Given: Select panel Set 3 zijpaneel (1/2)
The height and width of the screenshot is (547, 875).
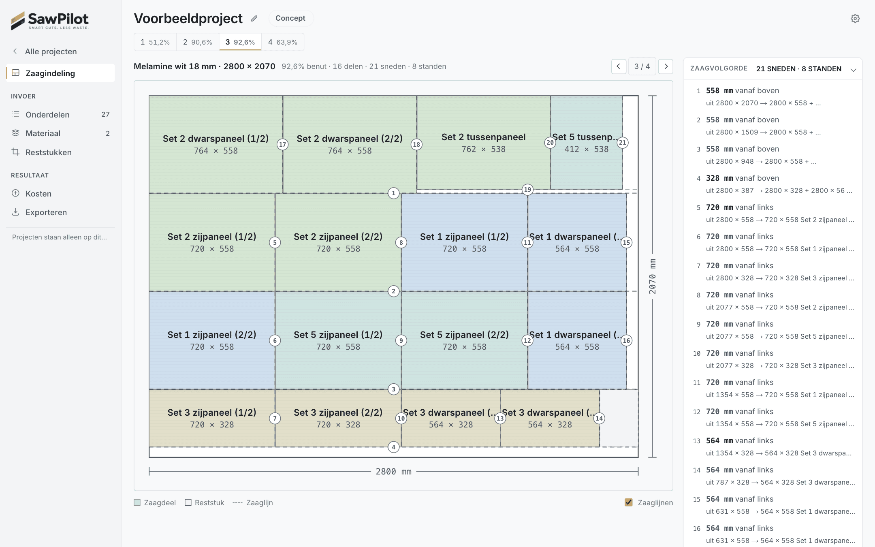Looking at the screenshot, I should [x=212, y=418].
